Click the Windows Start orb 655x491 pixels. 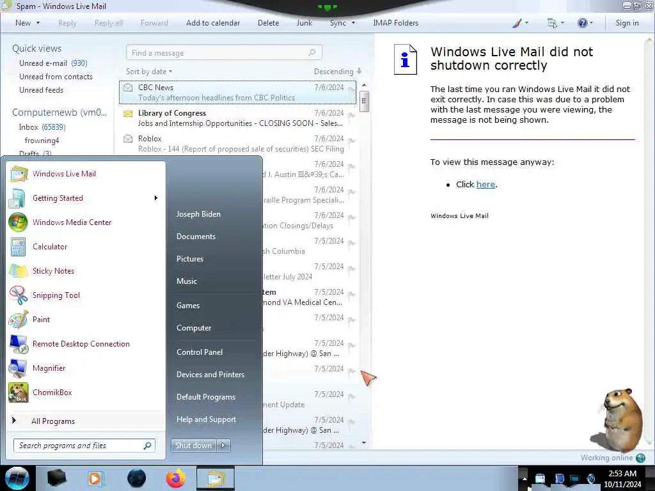tap(17, 478)
